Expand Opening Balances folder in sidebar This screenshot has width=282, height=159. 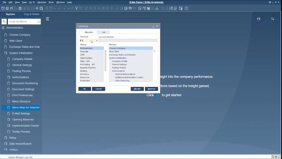coord(8,120)
